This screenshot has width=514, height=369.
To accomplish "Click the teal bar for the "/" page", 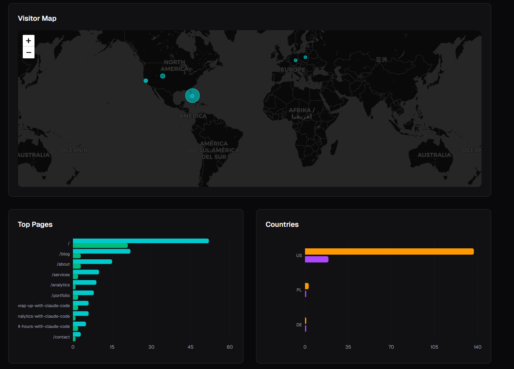I will [140, 241].
